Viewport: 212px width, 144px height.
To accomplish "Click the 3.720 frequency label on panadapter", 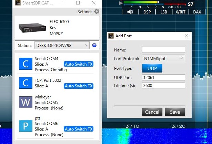I will pos(179,126).
